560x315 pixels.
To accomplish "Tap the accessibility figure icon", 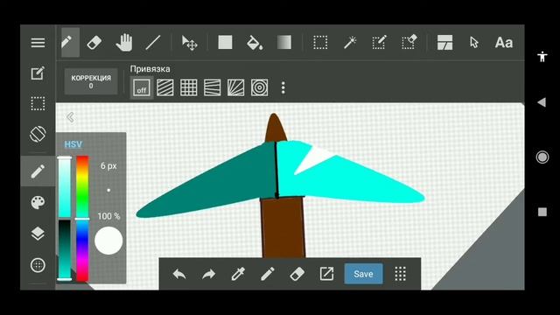I will click(x=542, y=56).
